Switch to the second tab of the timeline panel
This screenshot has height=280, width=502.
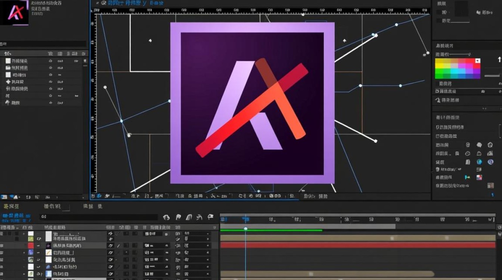(52, 206)
